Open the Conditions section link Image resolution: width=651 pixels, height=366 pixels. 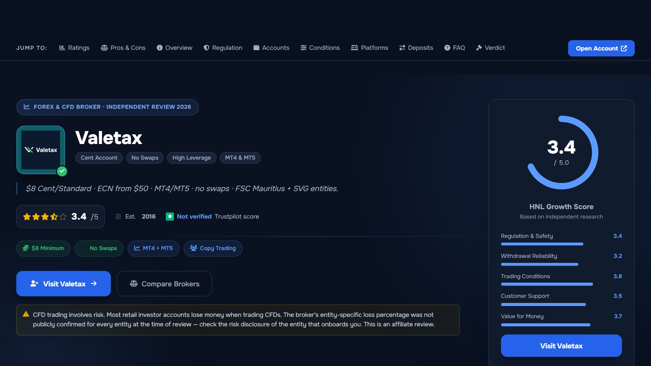[x=320, y=48]
